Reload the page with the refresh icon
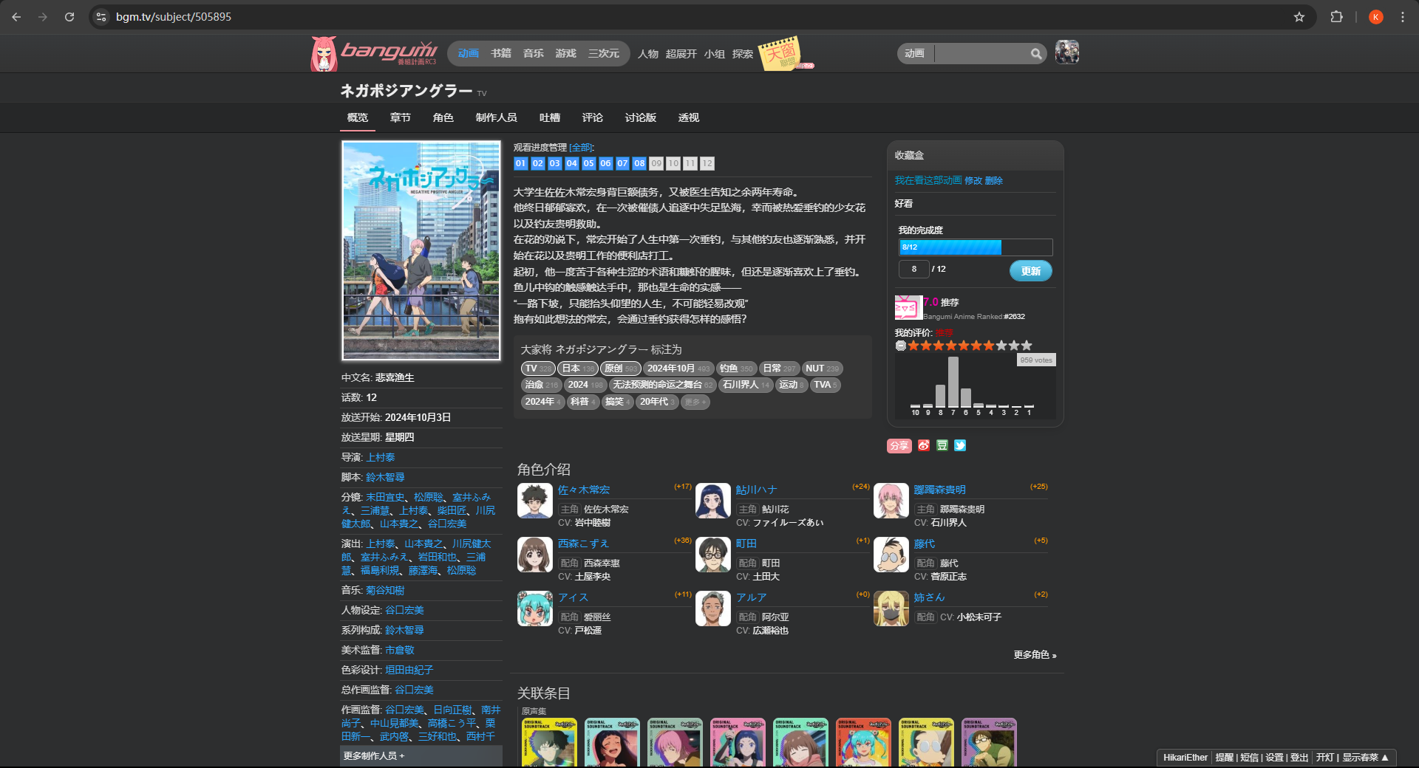 click(69, 16)
